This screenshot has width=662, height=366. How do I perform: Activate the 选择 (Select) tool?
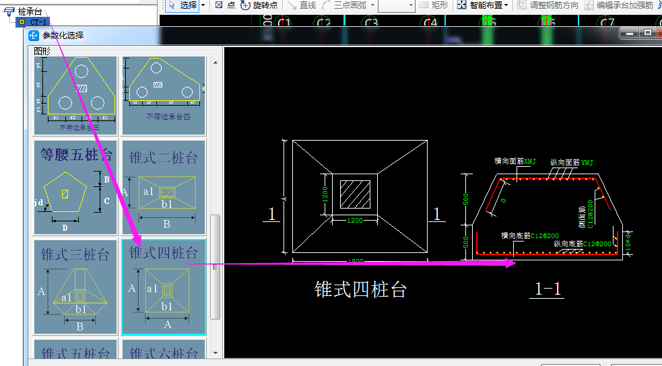(x=183, y=5)
